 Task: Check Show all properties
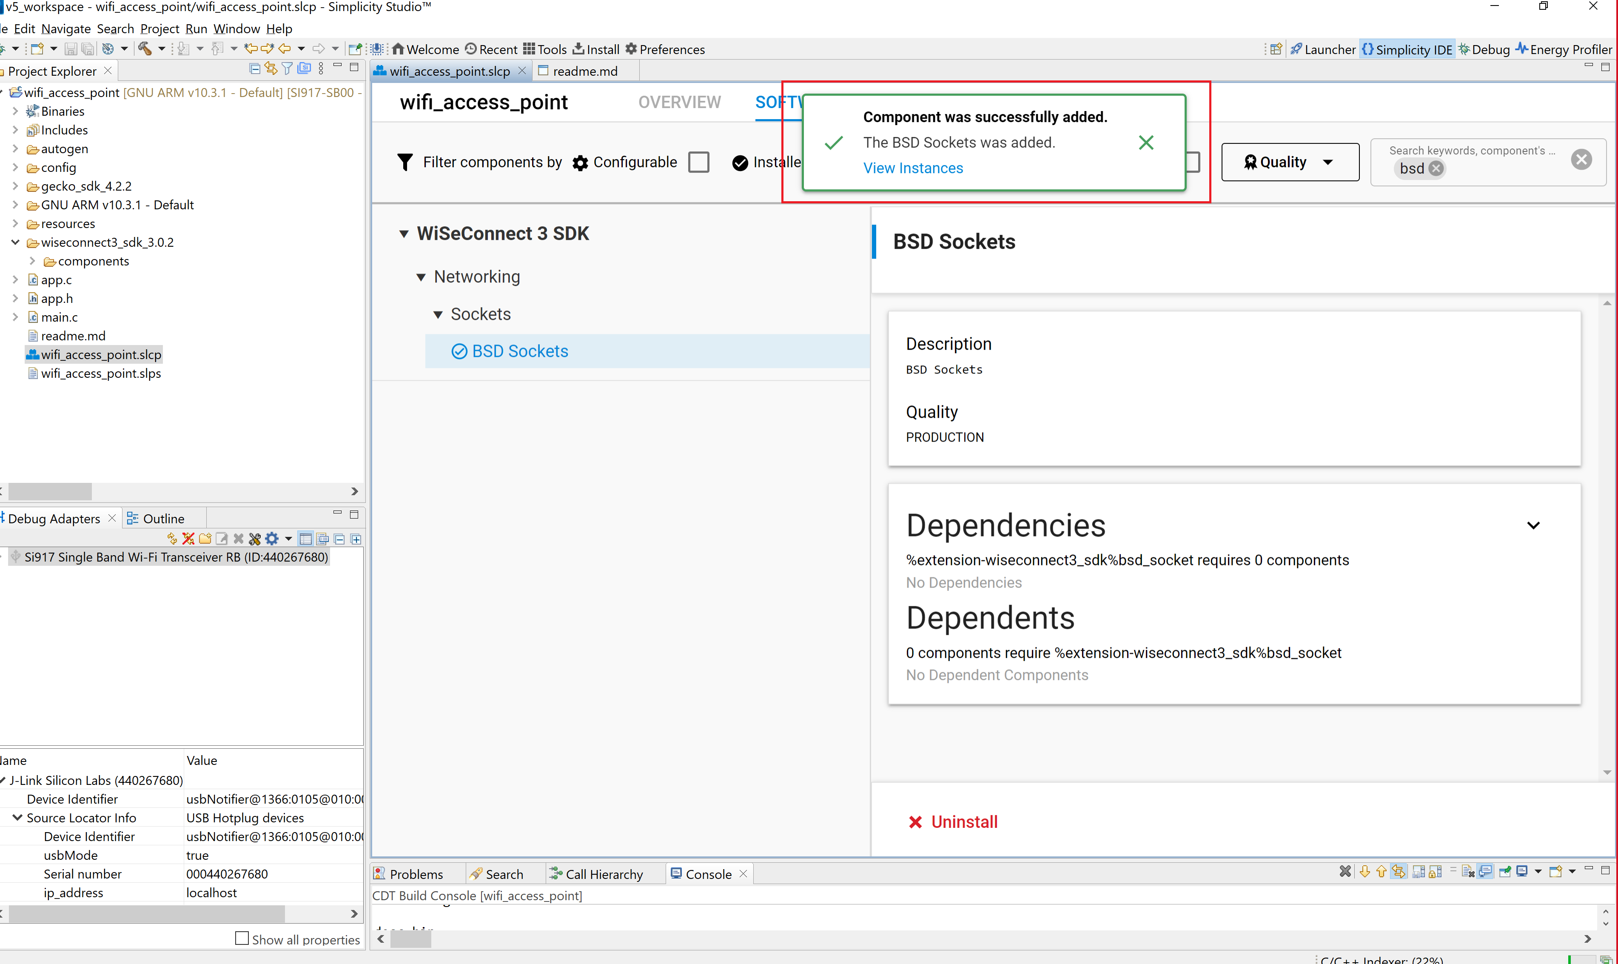(x=242, y=938)
